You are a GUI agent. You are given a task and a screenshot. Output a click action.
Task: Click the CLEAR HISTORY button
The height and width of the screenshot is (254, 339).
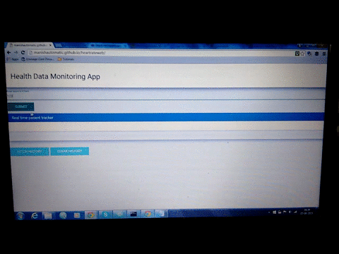point(70,151)
